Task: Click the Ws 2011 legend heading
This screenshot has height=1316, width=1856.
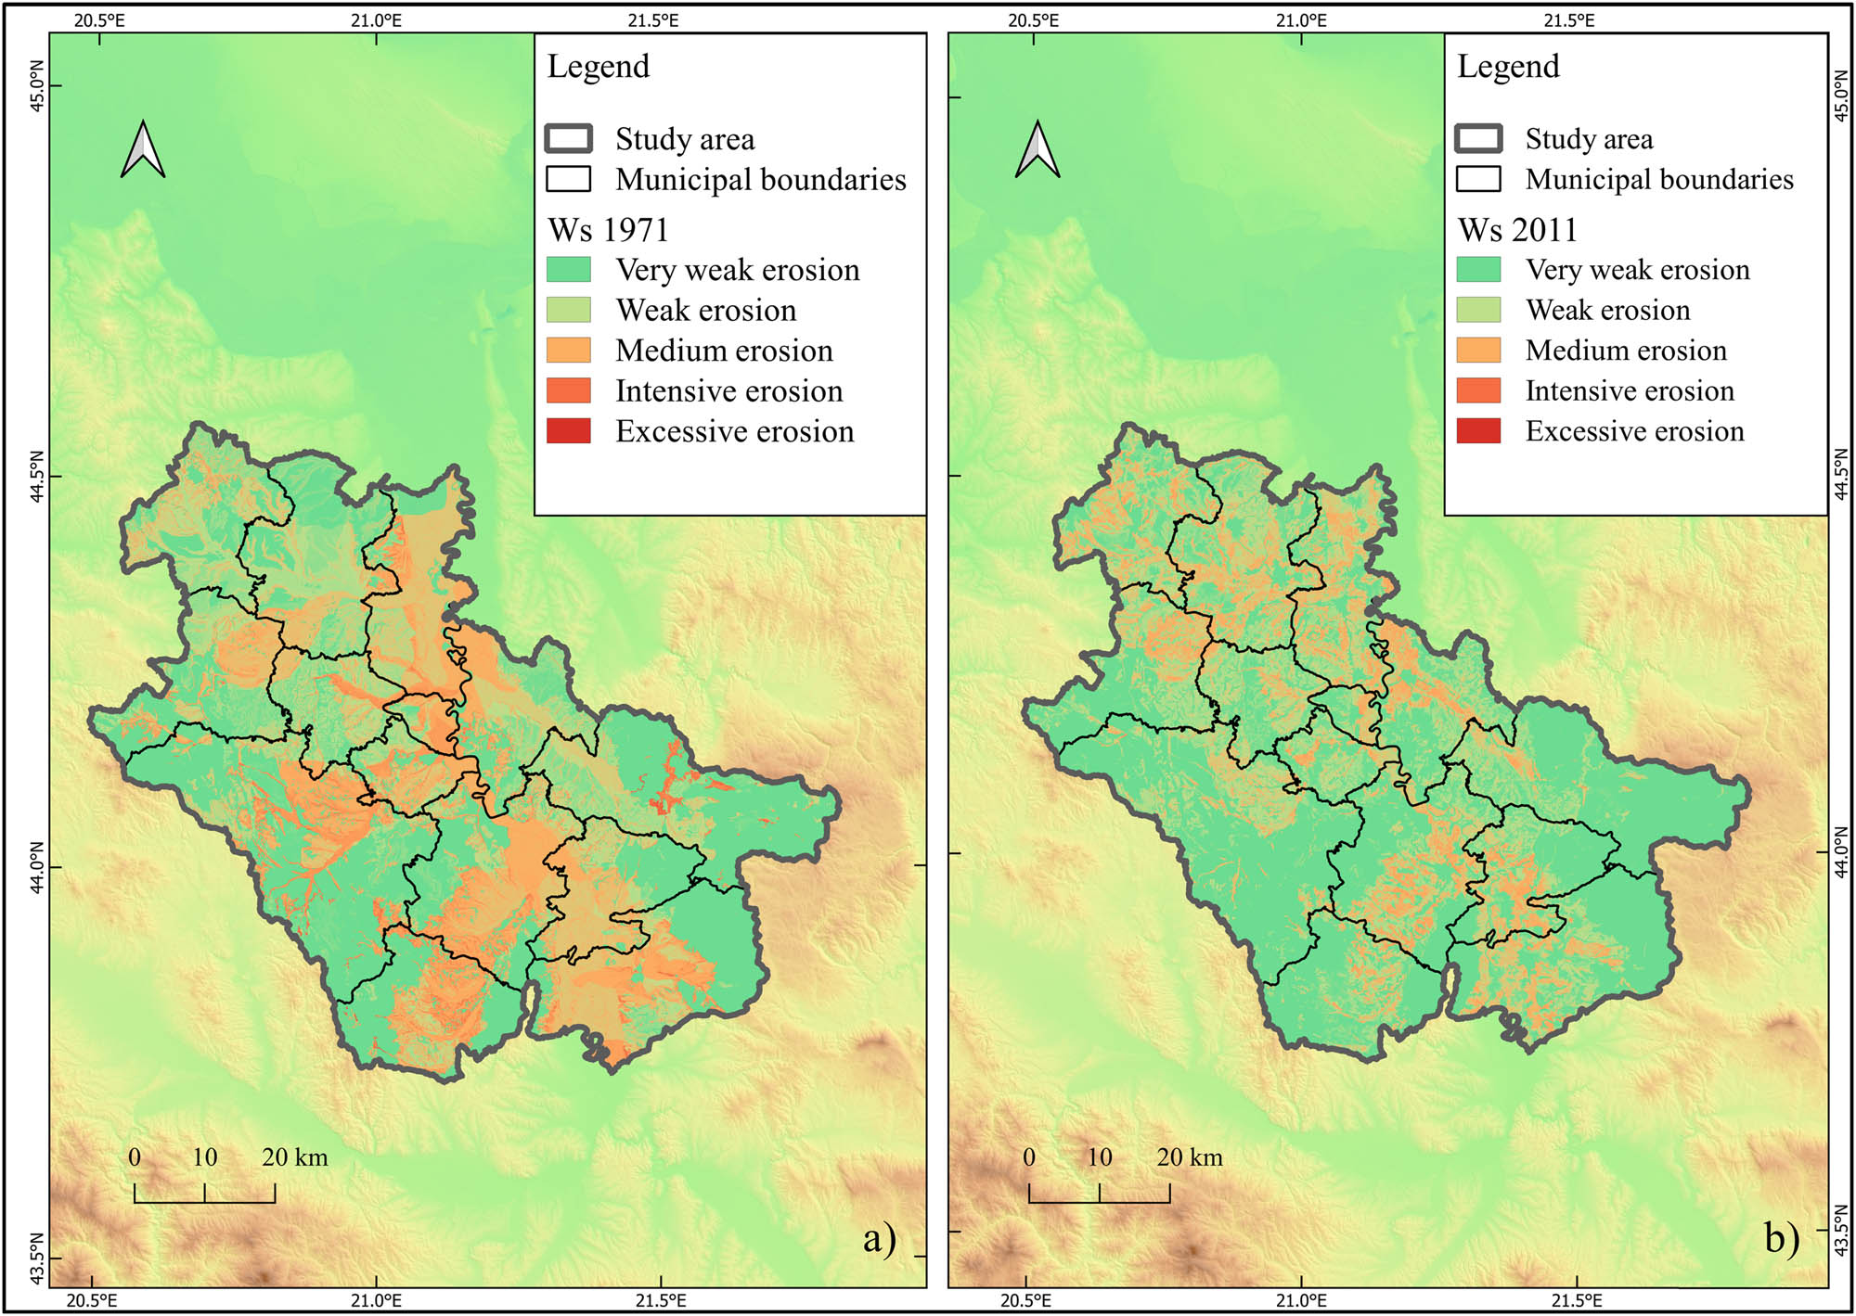Action: pos(1517,230)
